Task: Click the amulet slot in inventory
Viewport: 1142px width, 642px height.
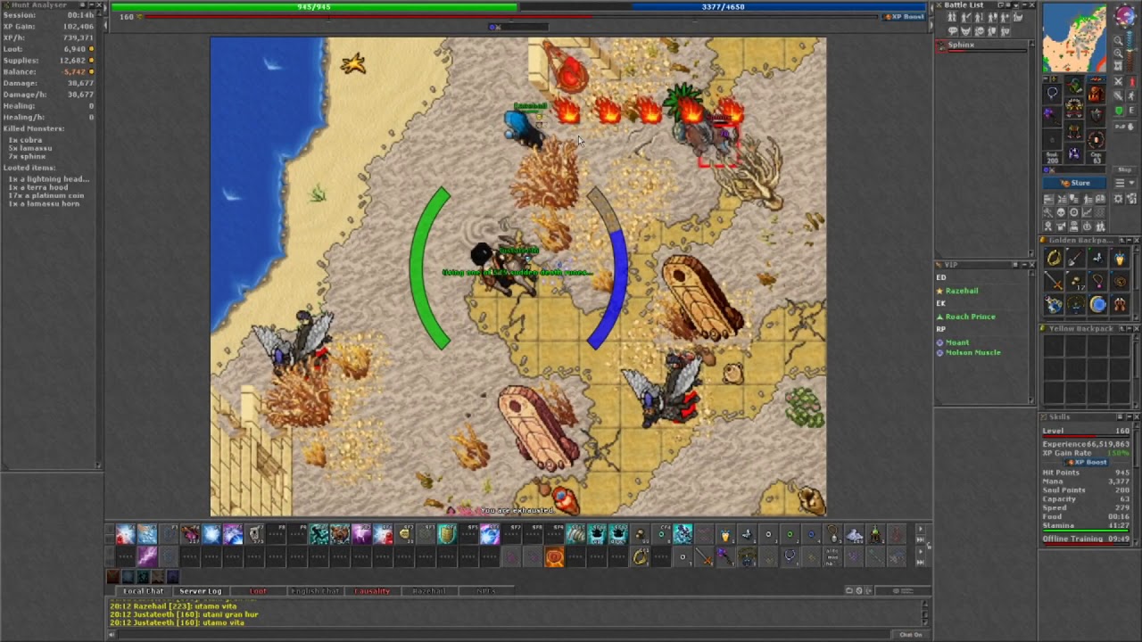Action: [x=1052, y=93]
